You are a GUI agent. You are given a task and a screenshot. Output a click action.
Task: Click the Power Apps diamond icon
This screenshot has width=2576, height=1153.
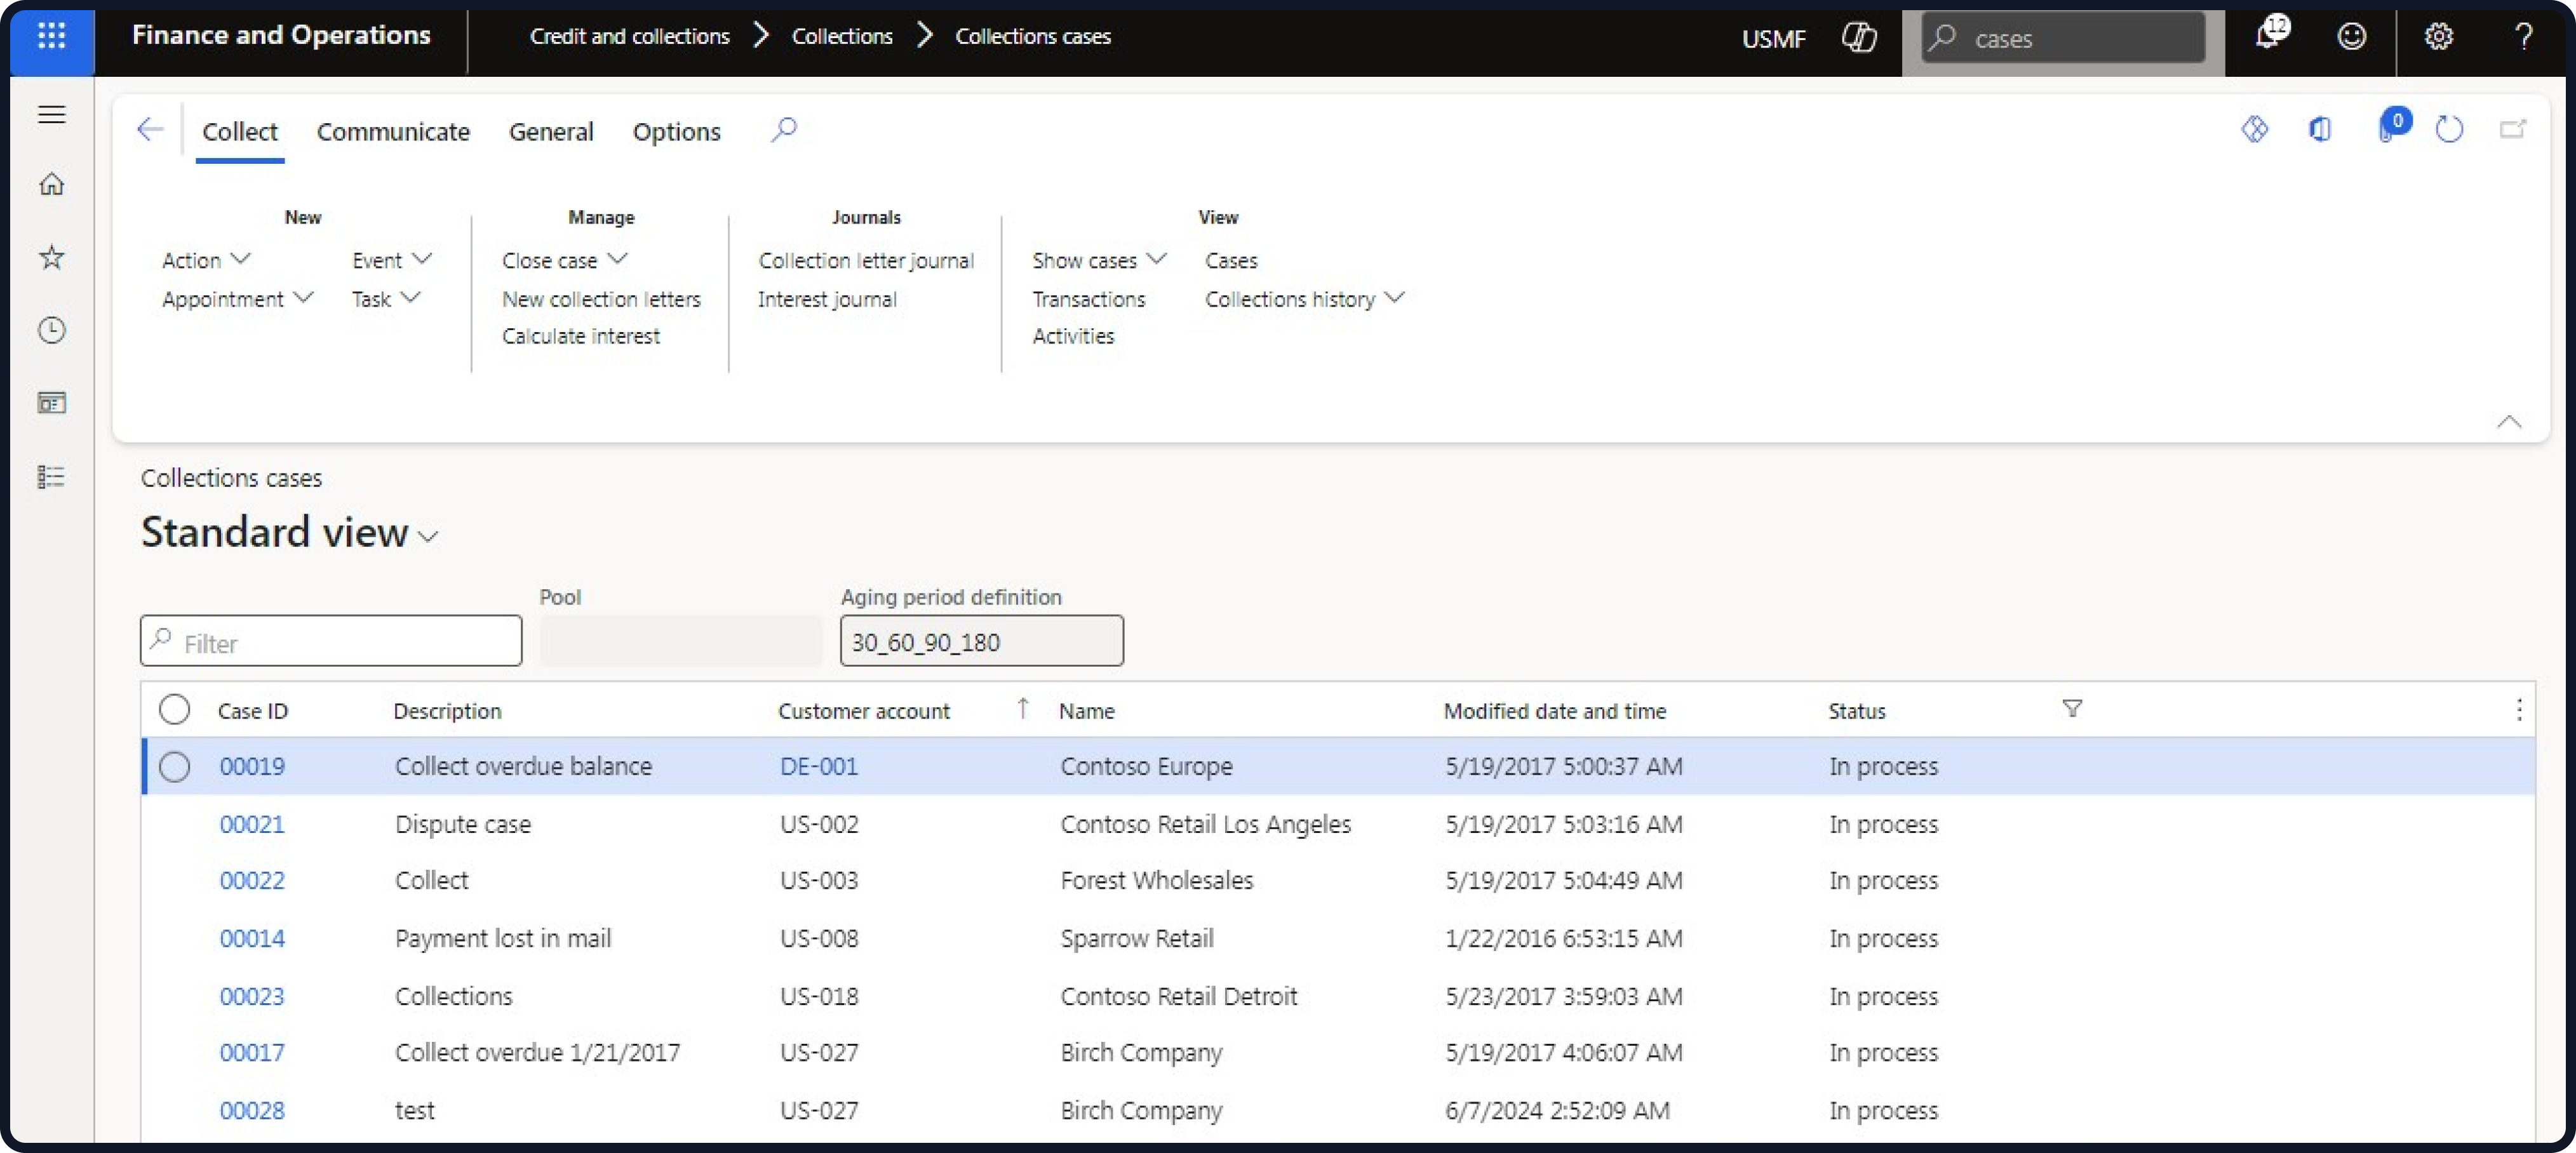click(2254, 129)
